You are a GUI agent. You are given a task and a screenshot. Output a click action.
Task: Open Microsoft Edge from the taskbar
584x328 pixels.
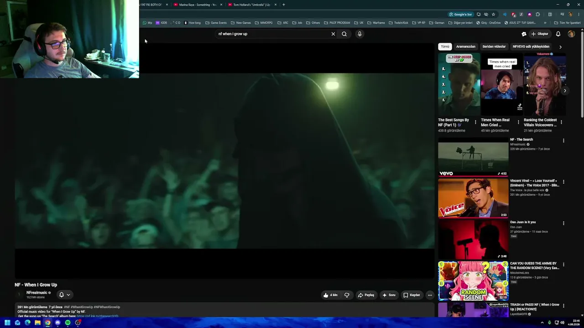[x=27, y=323]
